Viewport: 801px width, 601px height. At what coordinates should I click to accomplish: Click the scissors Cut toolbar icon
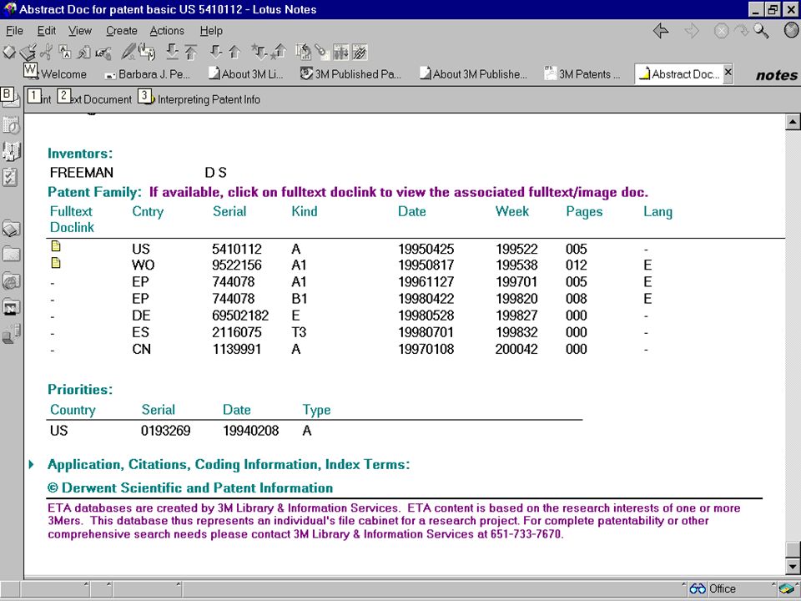click(x=46, y=52)
